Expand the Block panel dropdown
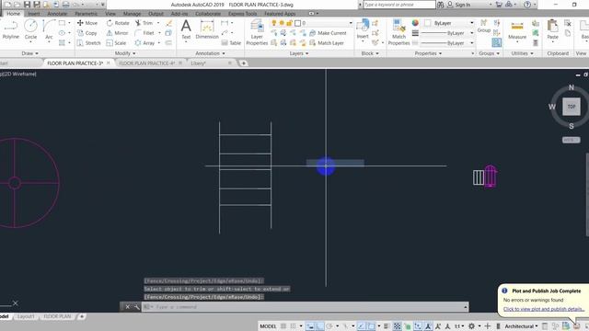Image resolution: width=589 pixels, height=331 pixels. (370, 53)
